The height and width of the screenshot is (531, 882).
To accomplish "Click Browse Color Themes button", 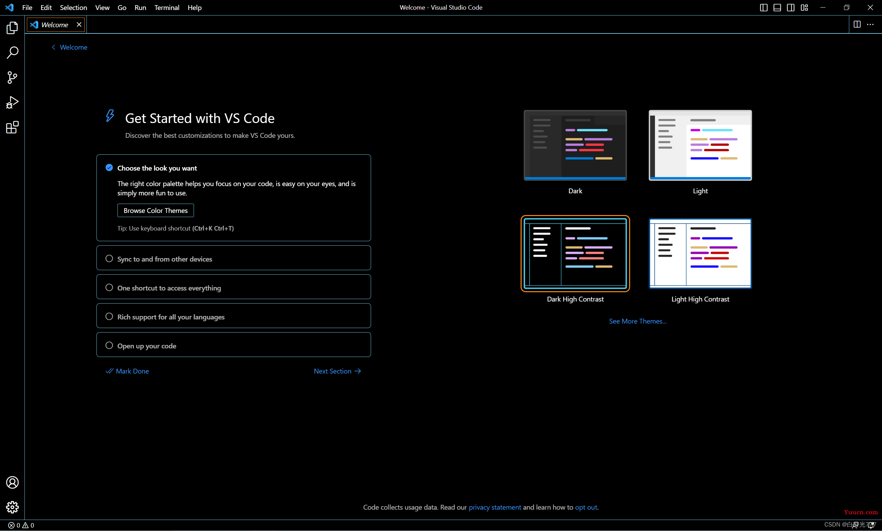I will pyautogui.click(x=156, y=211).
